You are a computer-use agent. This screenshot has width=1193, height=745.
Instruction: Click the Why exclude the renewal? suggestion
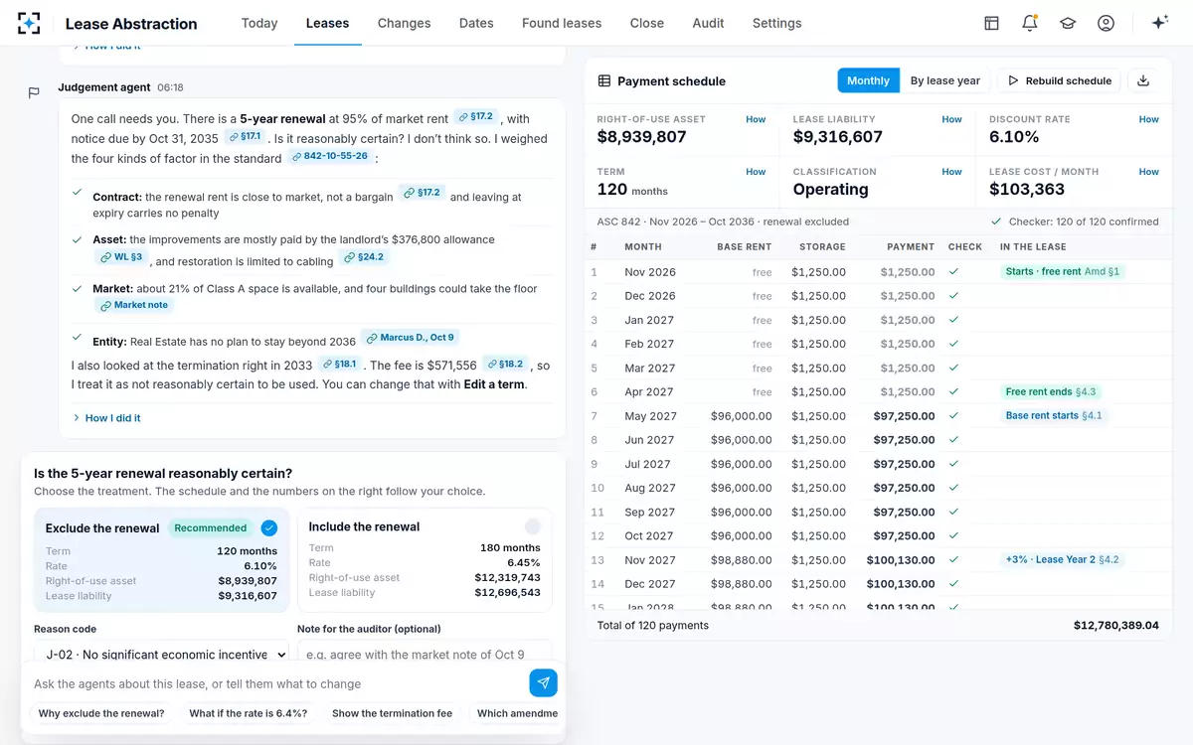pyautogui.click(x=101, y=713)
